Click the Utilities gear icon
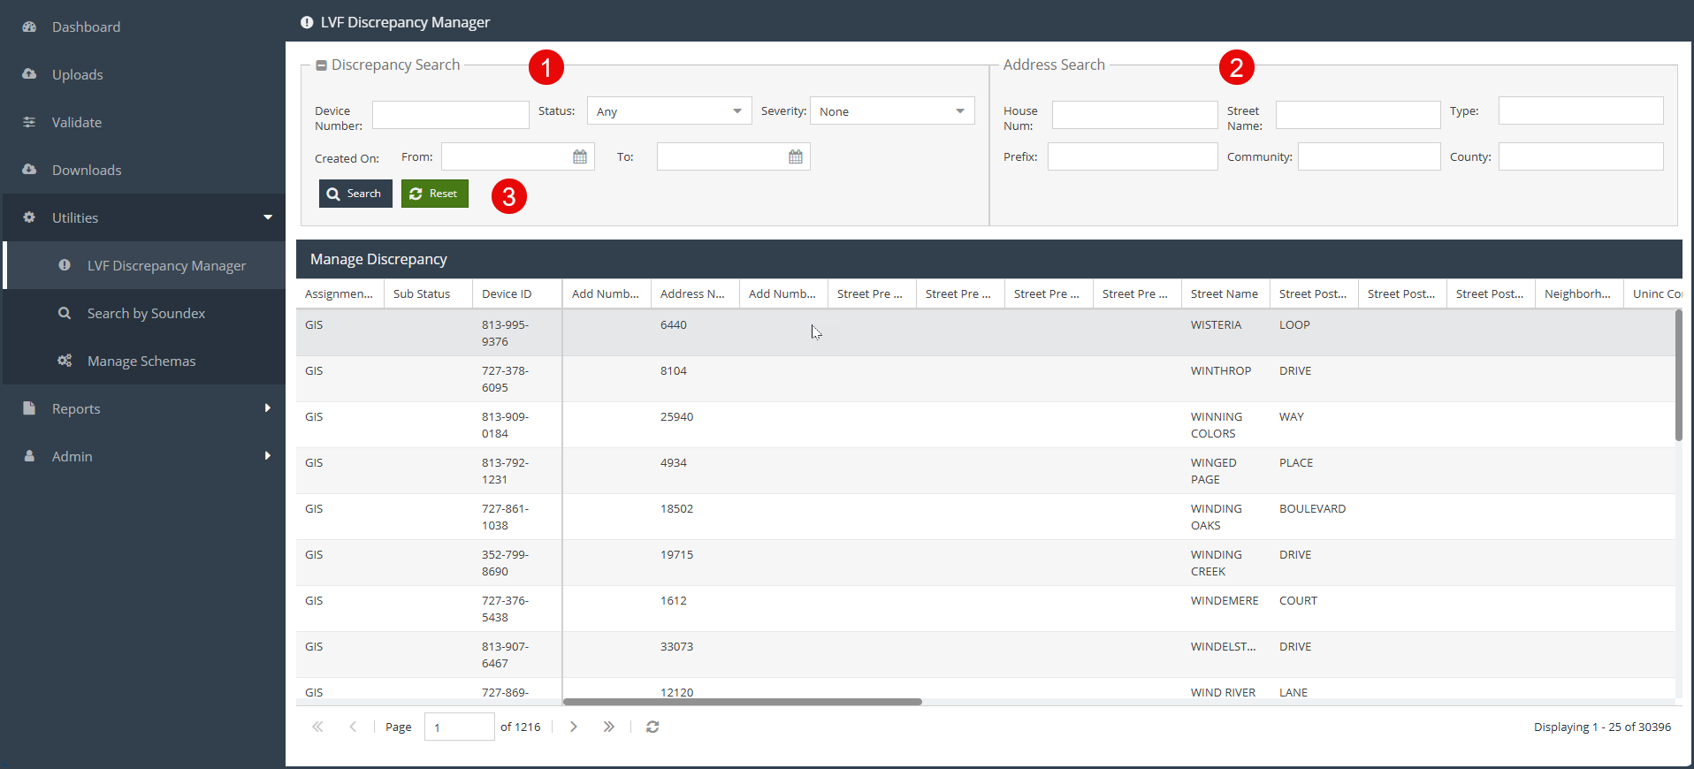Screen dimensions: 1694x769 pyautogui.click(x=29, y=217)
